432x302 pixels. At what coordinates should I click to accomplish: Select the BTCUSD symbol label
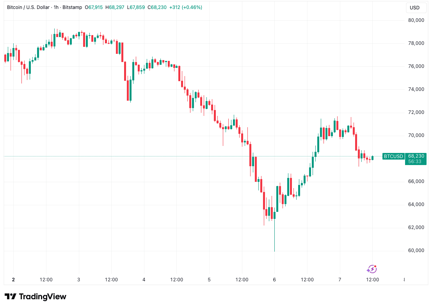393,156
